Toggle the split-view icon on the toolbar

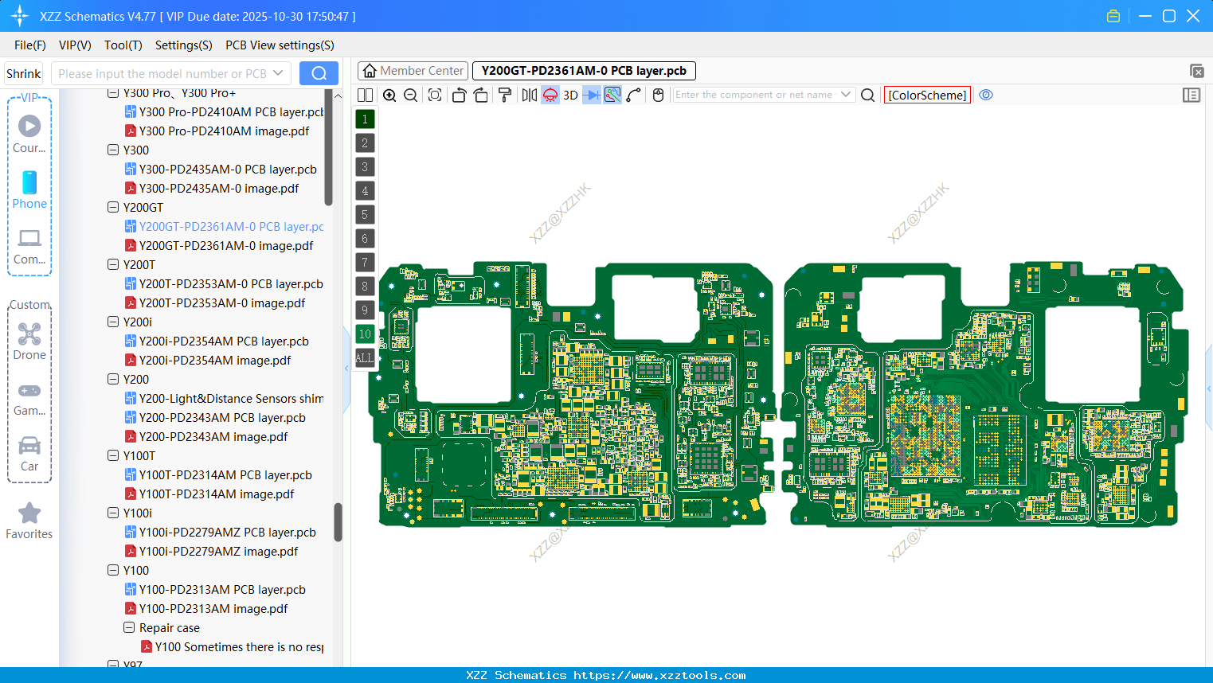pos(365,95)
